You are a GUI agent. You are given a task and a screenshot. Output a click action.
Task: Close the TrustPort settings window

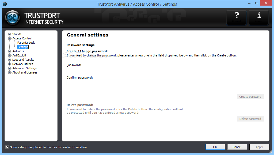[266, 3]
